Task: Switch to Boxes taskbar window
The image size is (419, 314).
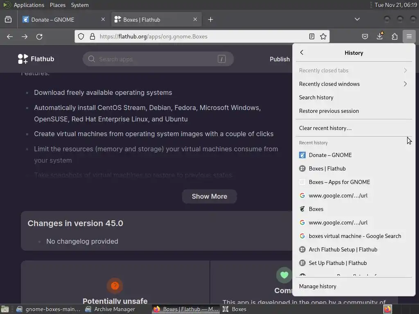Action: (234, 309)
